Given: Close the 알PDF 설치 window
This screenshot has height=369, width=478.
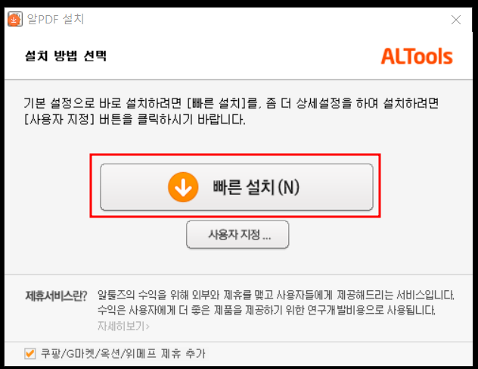Looking at the screenshot, I should tap(456, 20).
